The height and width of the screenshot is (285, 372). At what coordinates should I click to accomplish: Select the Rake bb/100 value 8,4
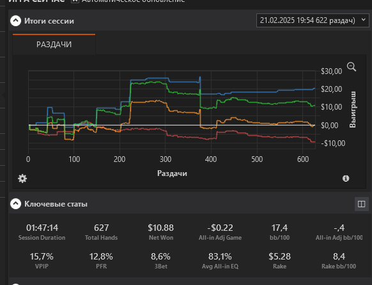(339, 256)
